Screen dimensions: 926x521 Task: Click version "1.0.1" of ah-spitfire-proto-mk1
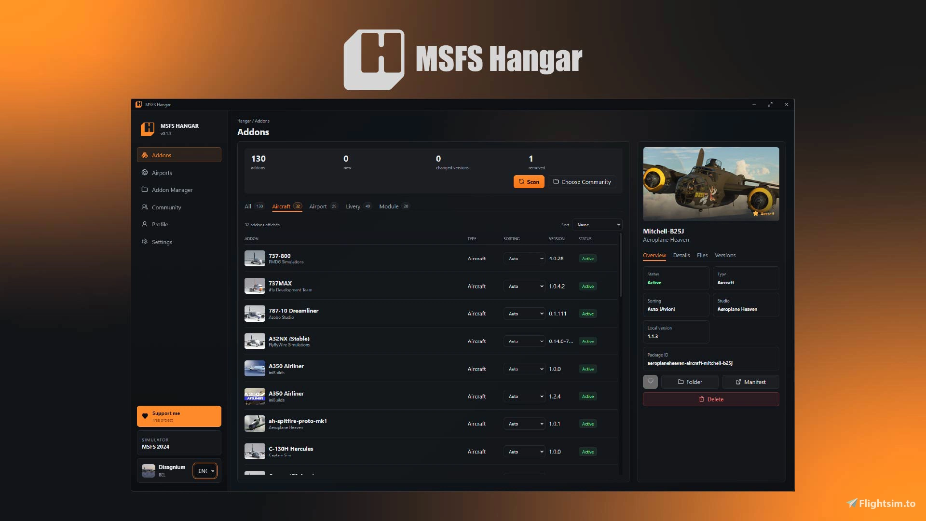555,424
